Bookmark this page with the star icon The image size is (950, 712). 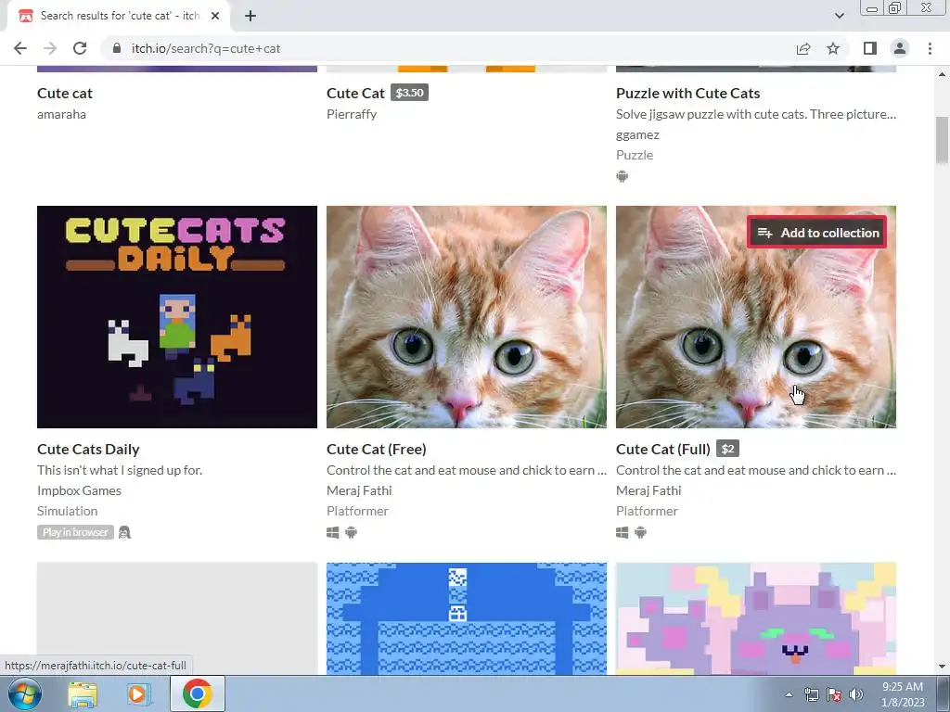tap(833, 48)
